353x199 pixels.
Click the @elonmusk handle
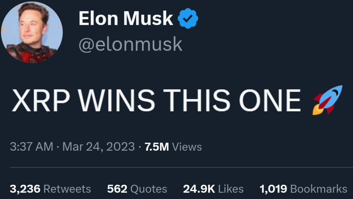(130, 44)
